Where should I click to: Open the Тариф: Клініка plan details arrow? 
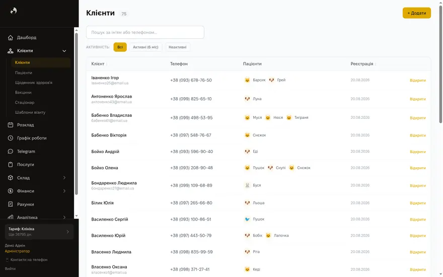pyautogui.click(x=67, y=232)
